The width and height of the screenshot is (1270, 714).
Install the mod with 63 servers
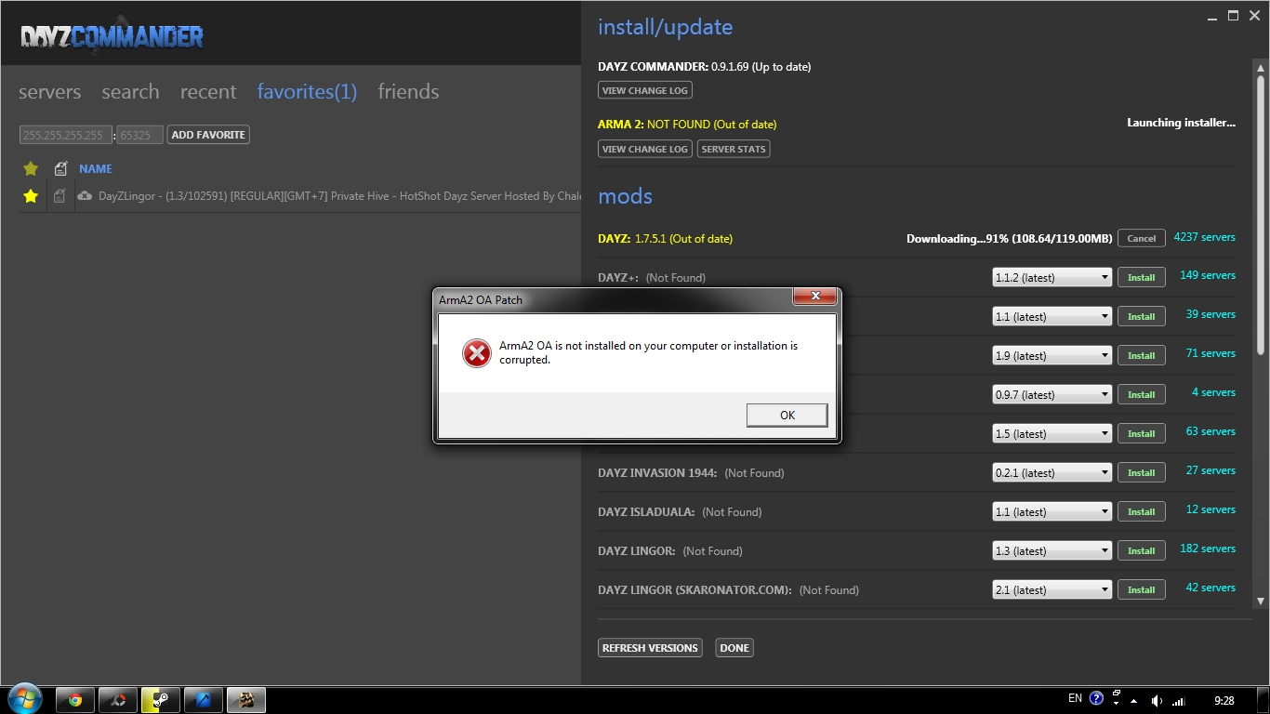[1142, 433]
